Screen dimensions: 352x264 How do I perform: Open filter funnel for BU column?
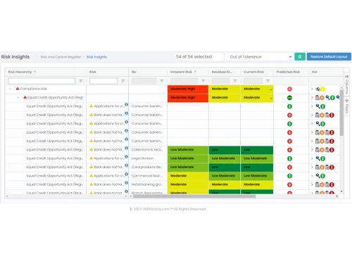162,81
